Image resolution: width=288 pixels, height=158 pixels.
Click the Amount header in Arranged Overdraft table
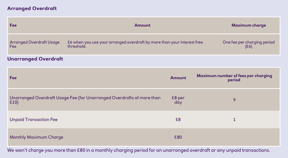pyautogui.click(x=142, y=25)
